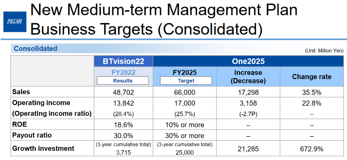The width and height of the screenshot is (347, 160).
Task: Click the Results box under FY2022
Action: pyautogui.click(x=123, y=81)
